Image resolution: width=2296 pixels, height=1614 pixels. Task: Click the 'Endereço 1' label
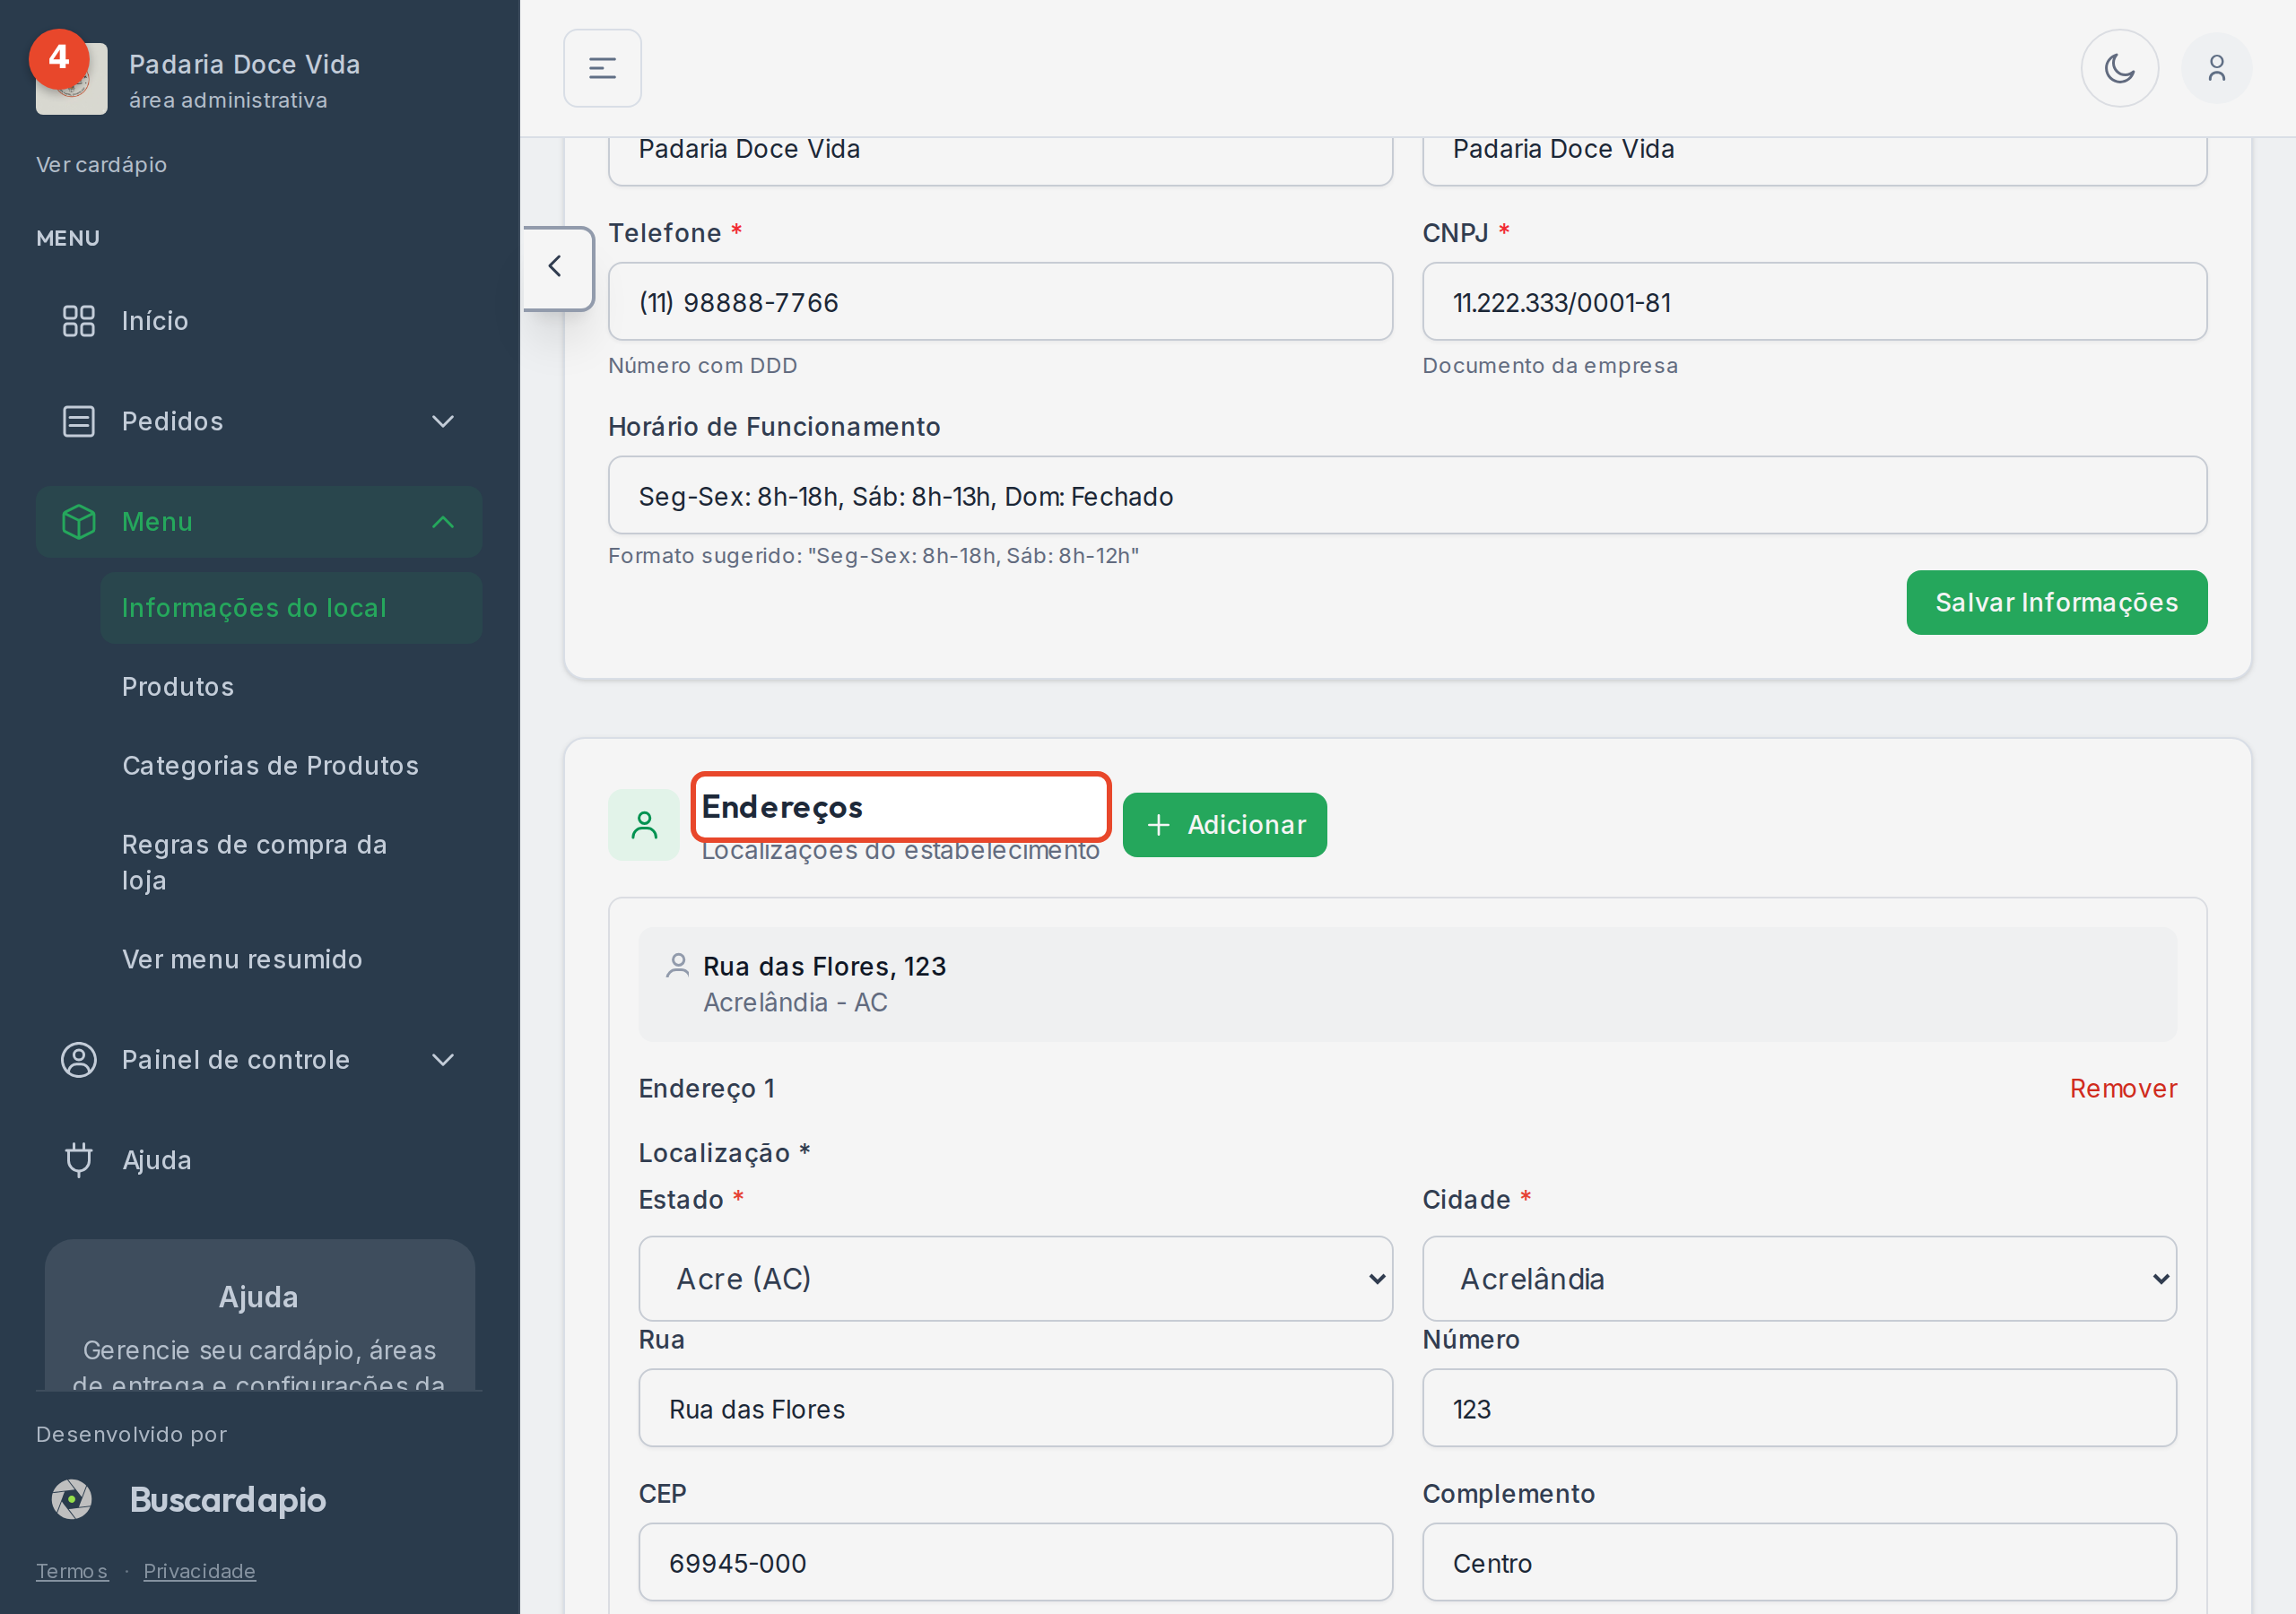[707, 1088]
